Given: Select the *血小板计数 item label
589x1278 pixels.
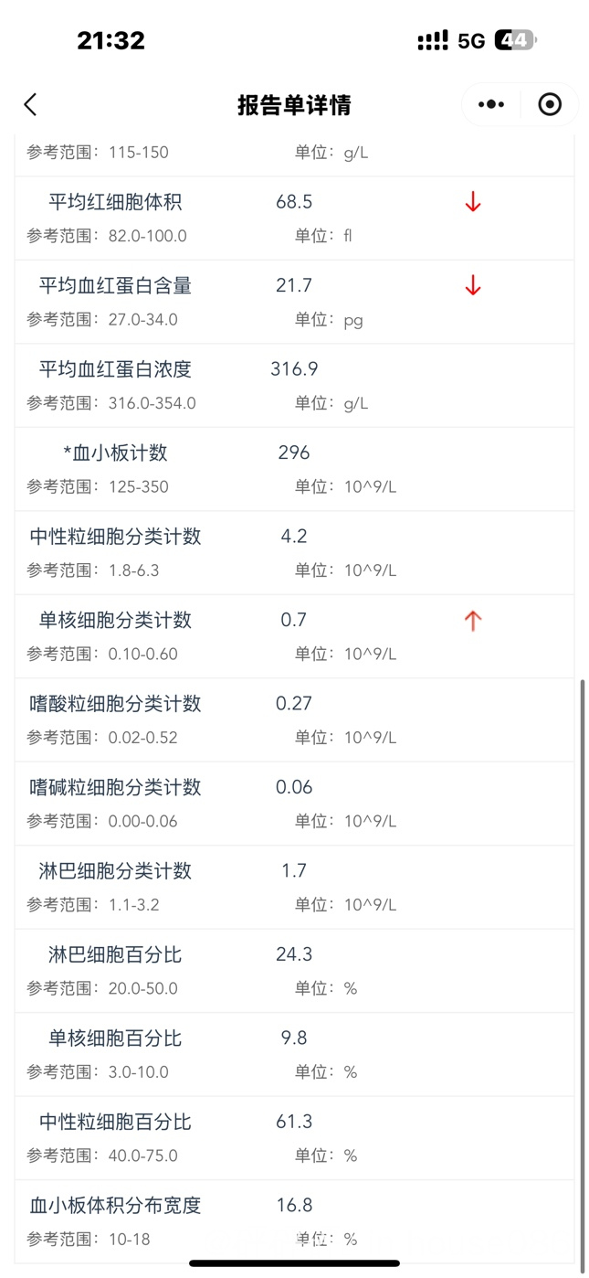Looking at the screenshot, I should [x=115, y=453].
